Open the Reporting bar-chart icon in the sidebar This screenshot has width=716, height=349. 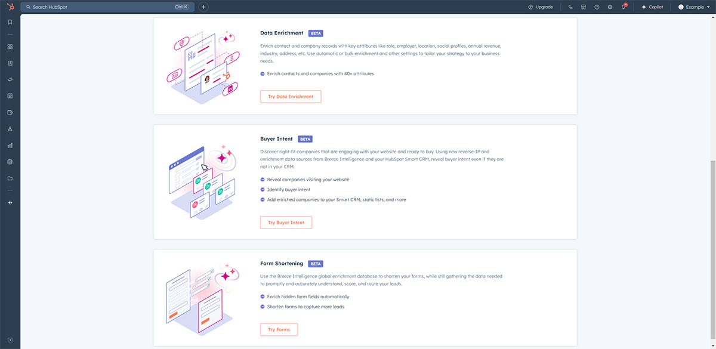coord(10,144)
